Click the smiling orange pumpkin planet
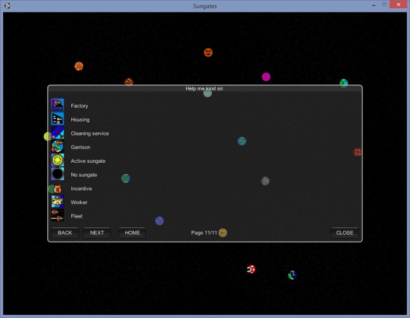Screen dimensions: 410x318 208,53
